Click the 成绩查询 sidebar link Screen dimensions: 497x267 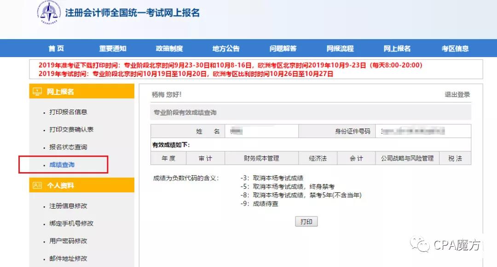(x=62, y=165)
